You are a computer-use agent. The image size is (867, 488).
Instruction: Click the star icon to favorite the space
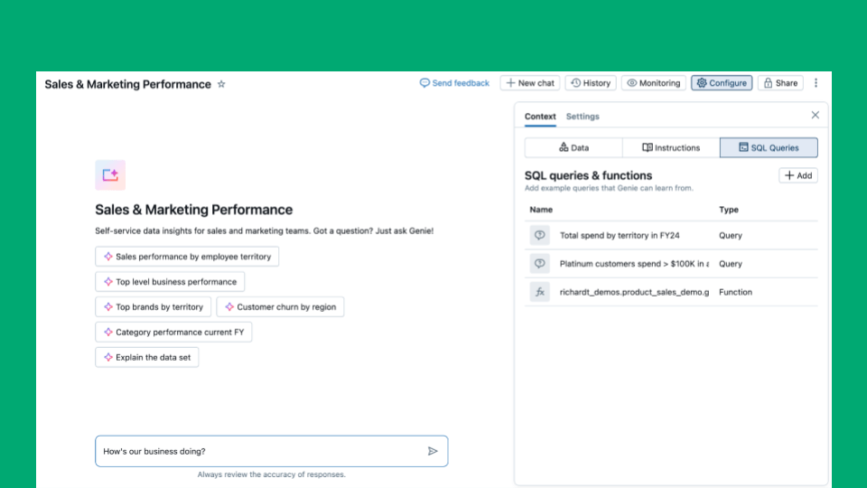coord(221,84)
